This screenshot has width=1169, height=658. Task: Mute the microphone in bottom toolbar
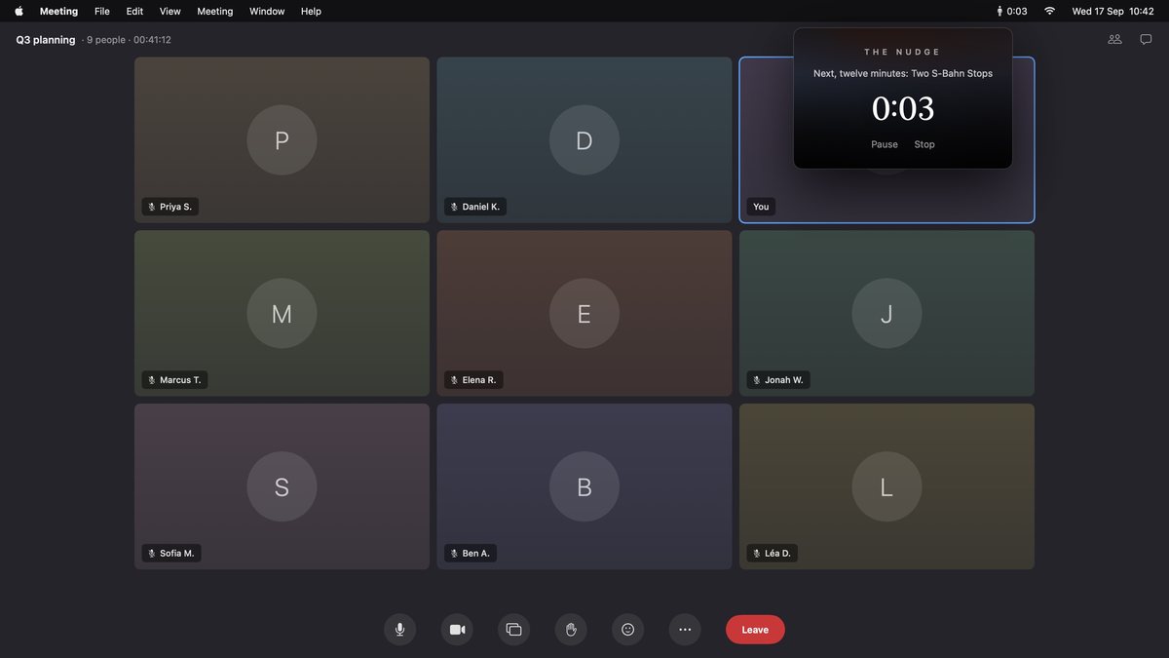(399, 630)
